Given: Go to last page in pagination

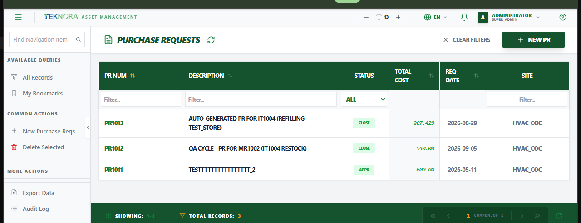Looking at the screenshot, I should coord(537,216).
